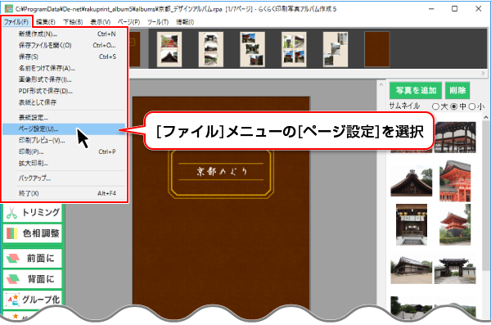Screen dimensions: 491x325
Task: Choose 保存ファイルを開く(O) menu entry
Action: click(x=64, y=46)
